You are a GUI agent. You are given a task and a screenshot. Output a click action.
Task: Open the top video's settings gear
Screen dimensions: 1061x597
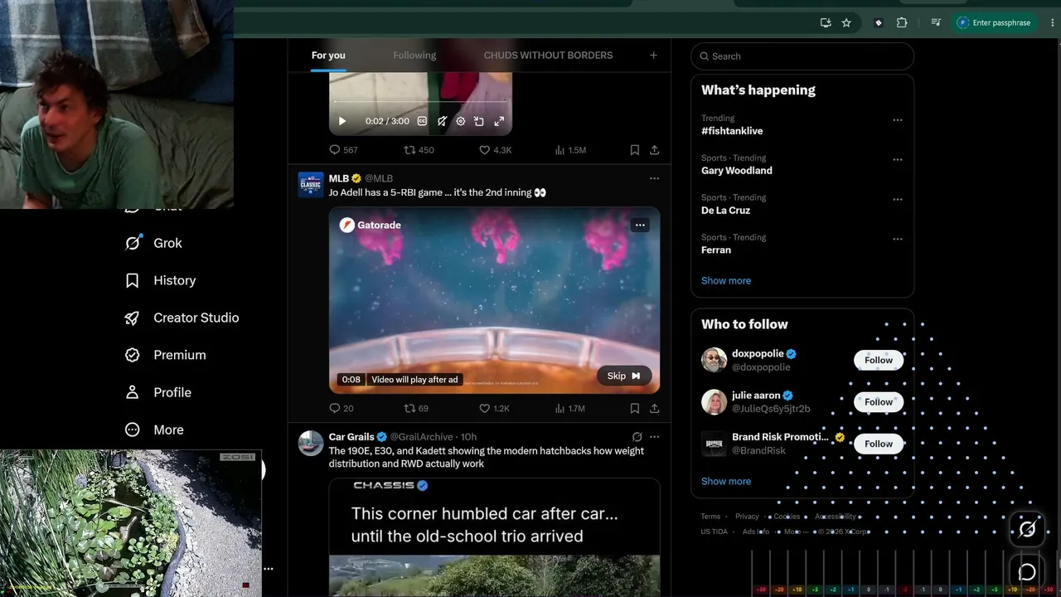[x=461, y=121]
